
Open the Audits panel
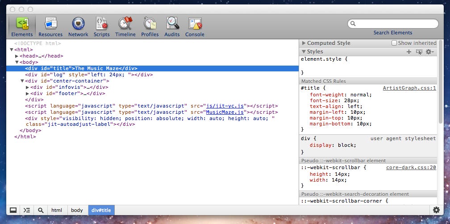[x=172, y=27]
